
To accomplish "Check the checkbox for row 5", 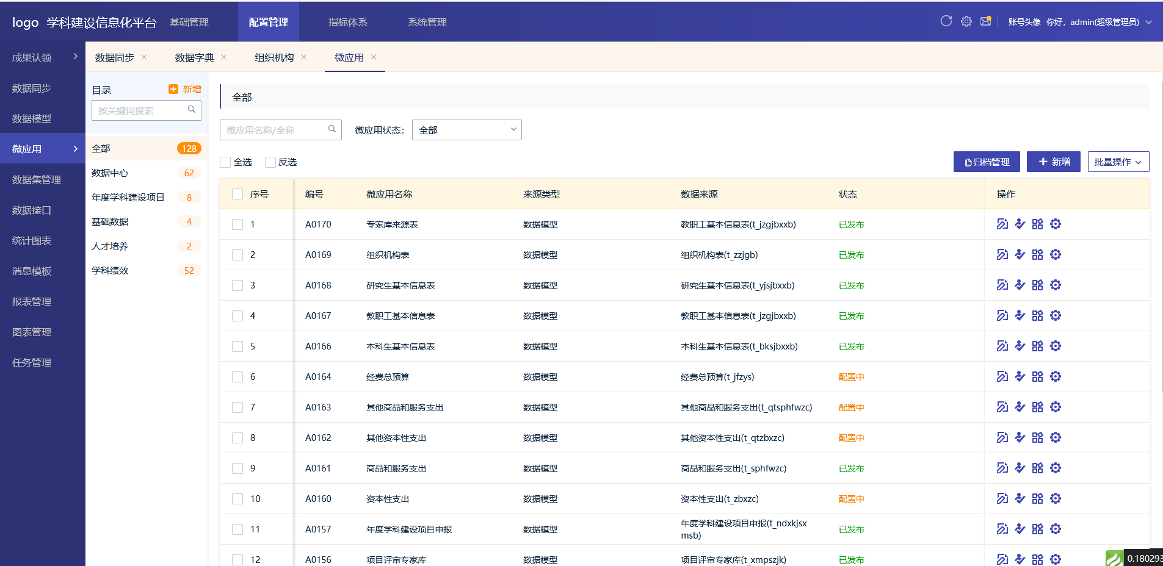I will [237, 346].
